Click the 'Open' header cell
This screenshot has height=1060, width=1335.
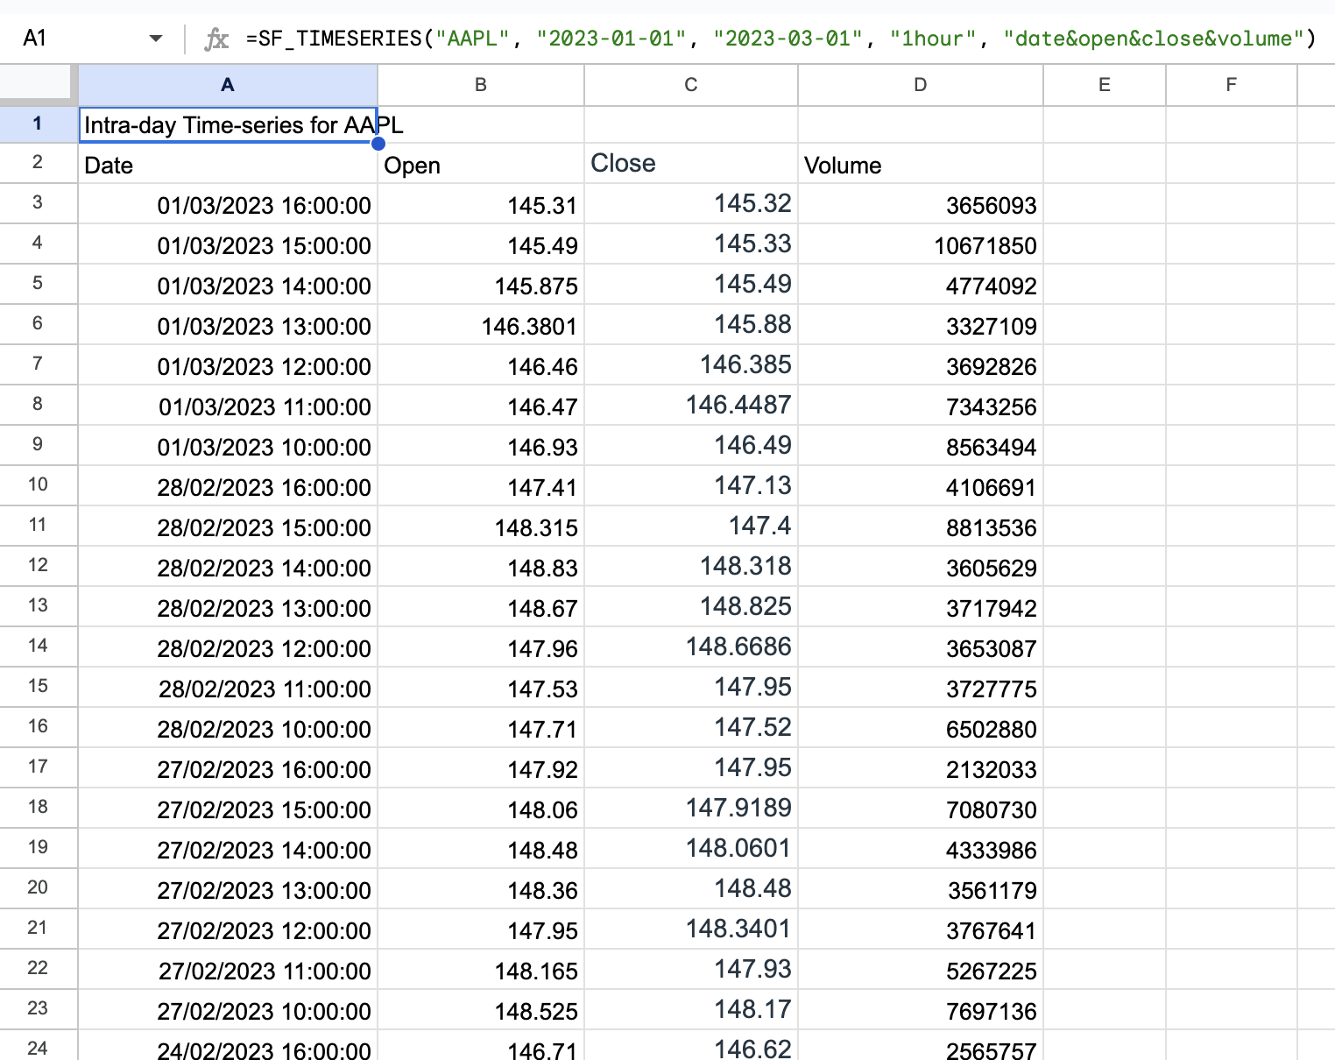tap(481, 164)
